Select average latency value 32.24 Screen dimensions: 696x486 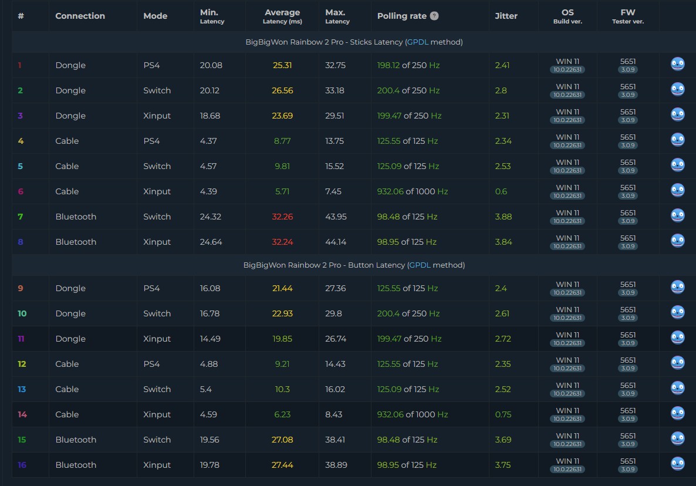(x=282, y=242)
